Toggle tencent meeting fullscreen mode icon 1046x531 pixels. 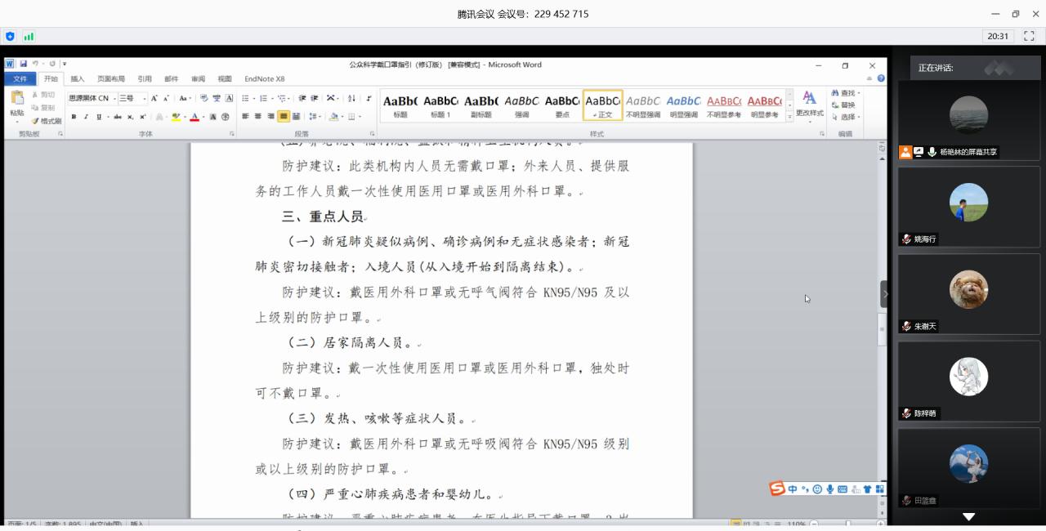coord(1028,36)
